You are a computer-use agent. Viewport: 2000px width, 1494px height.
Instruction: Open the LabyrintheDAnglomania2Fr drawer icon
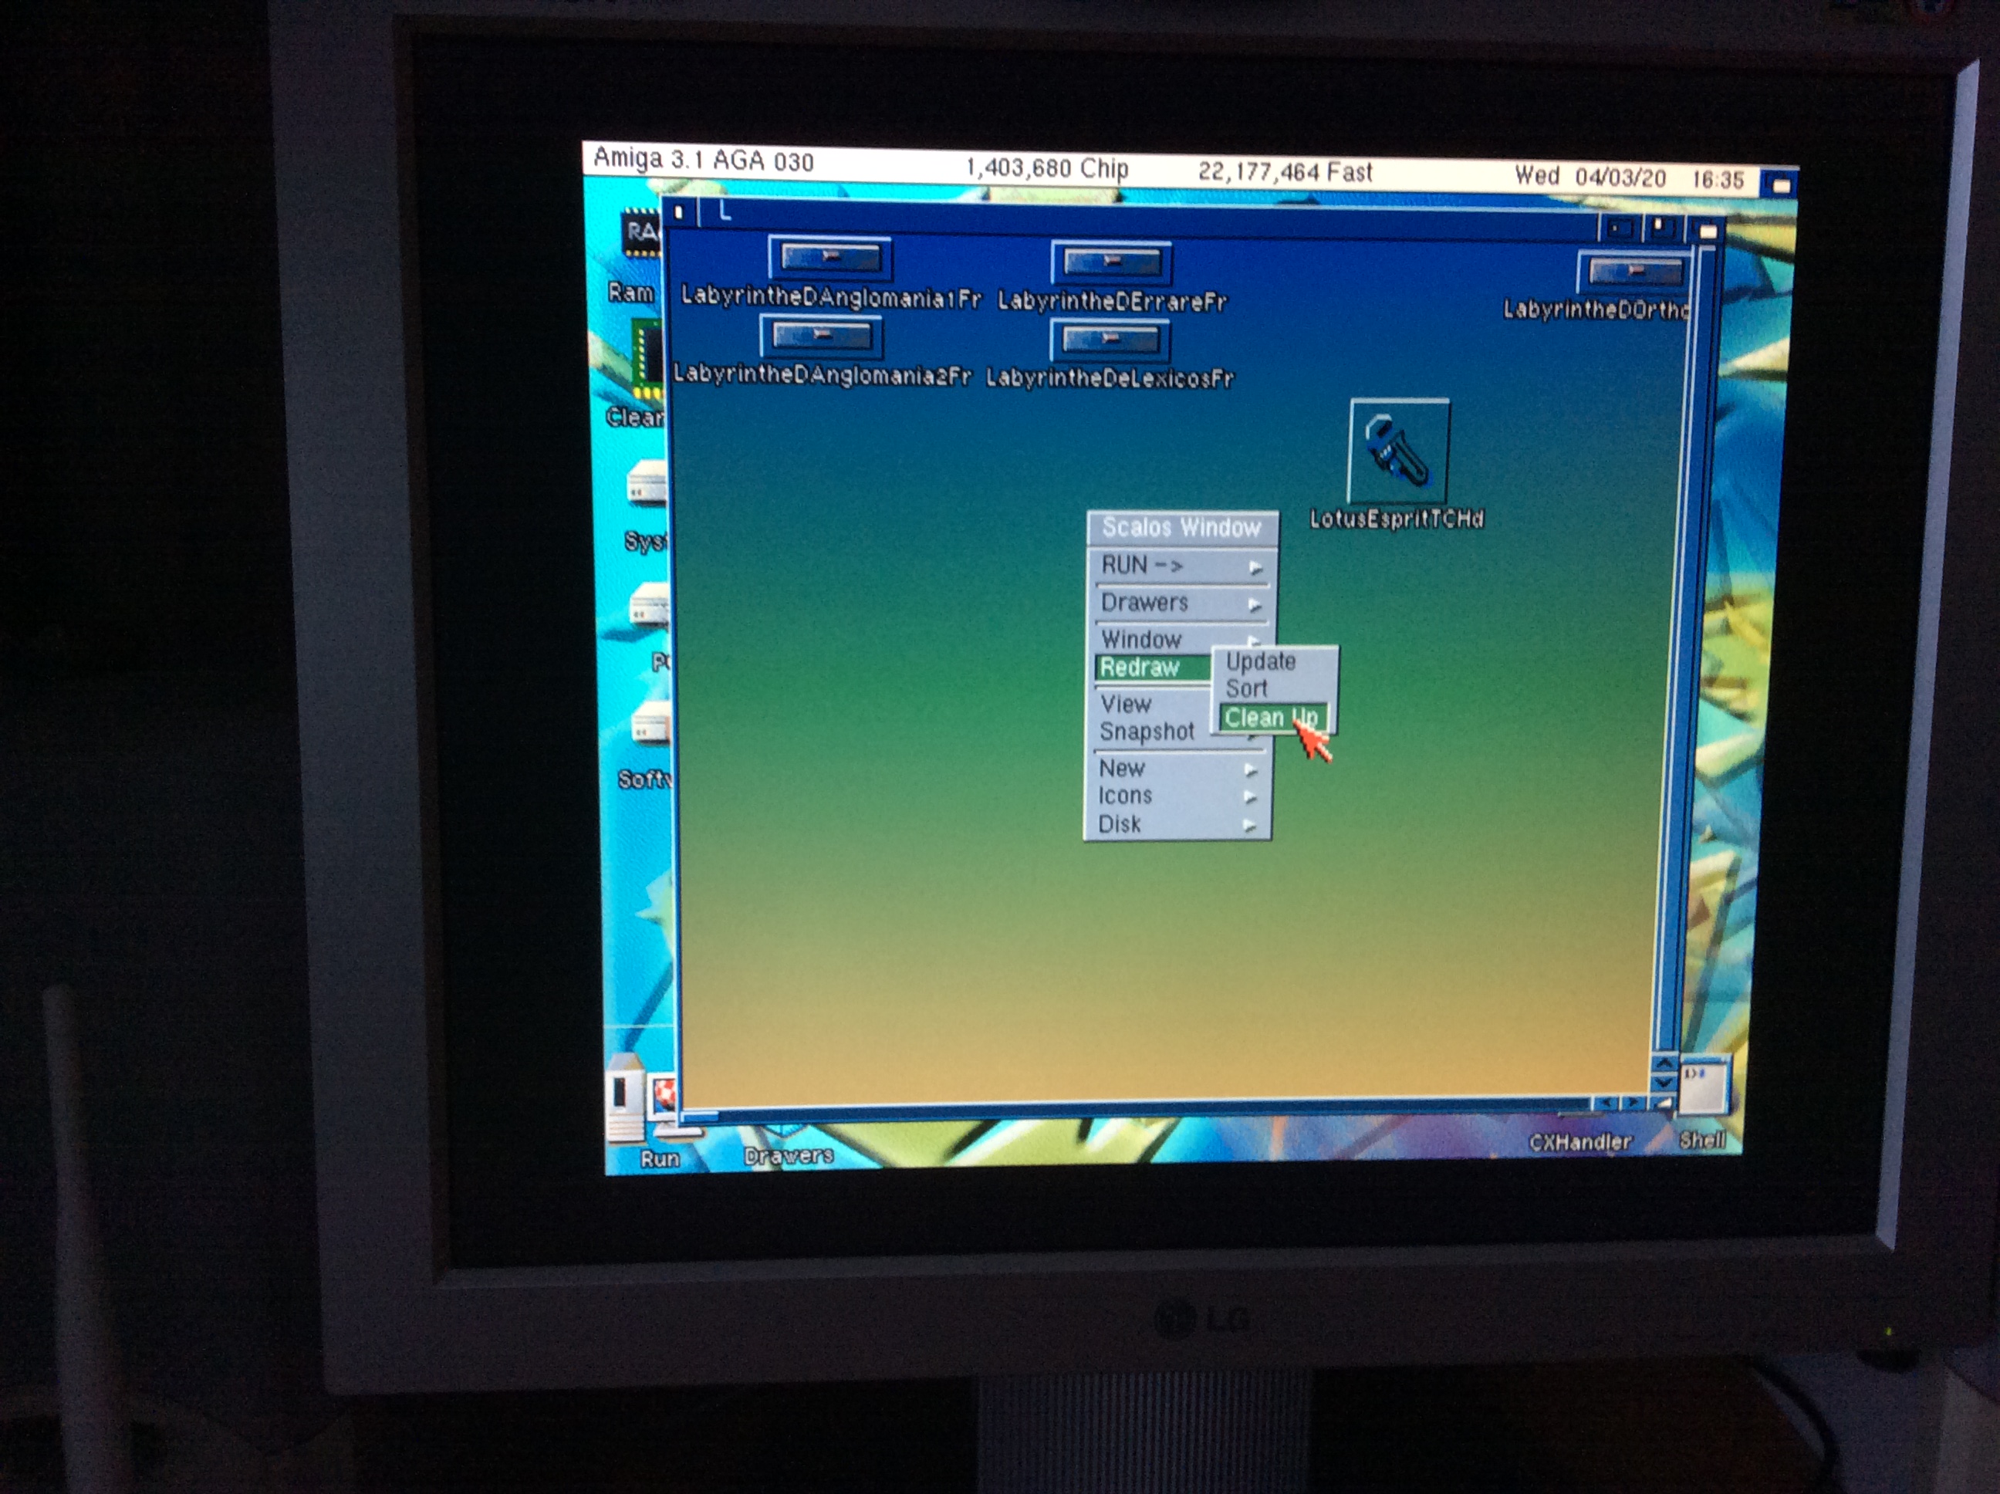tap(821, 337)
